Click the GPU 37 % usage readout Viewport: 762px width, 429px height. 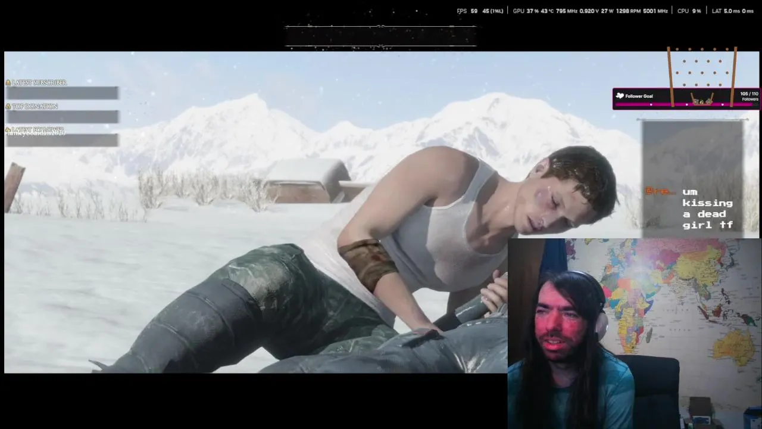pos(525,11)
